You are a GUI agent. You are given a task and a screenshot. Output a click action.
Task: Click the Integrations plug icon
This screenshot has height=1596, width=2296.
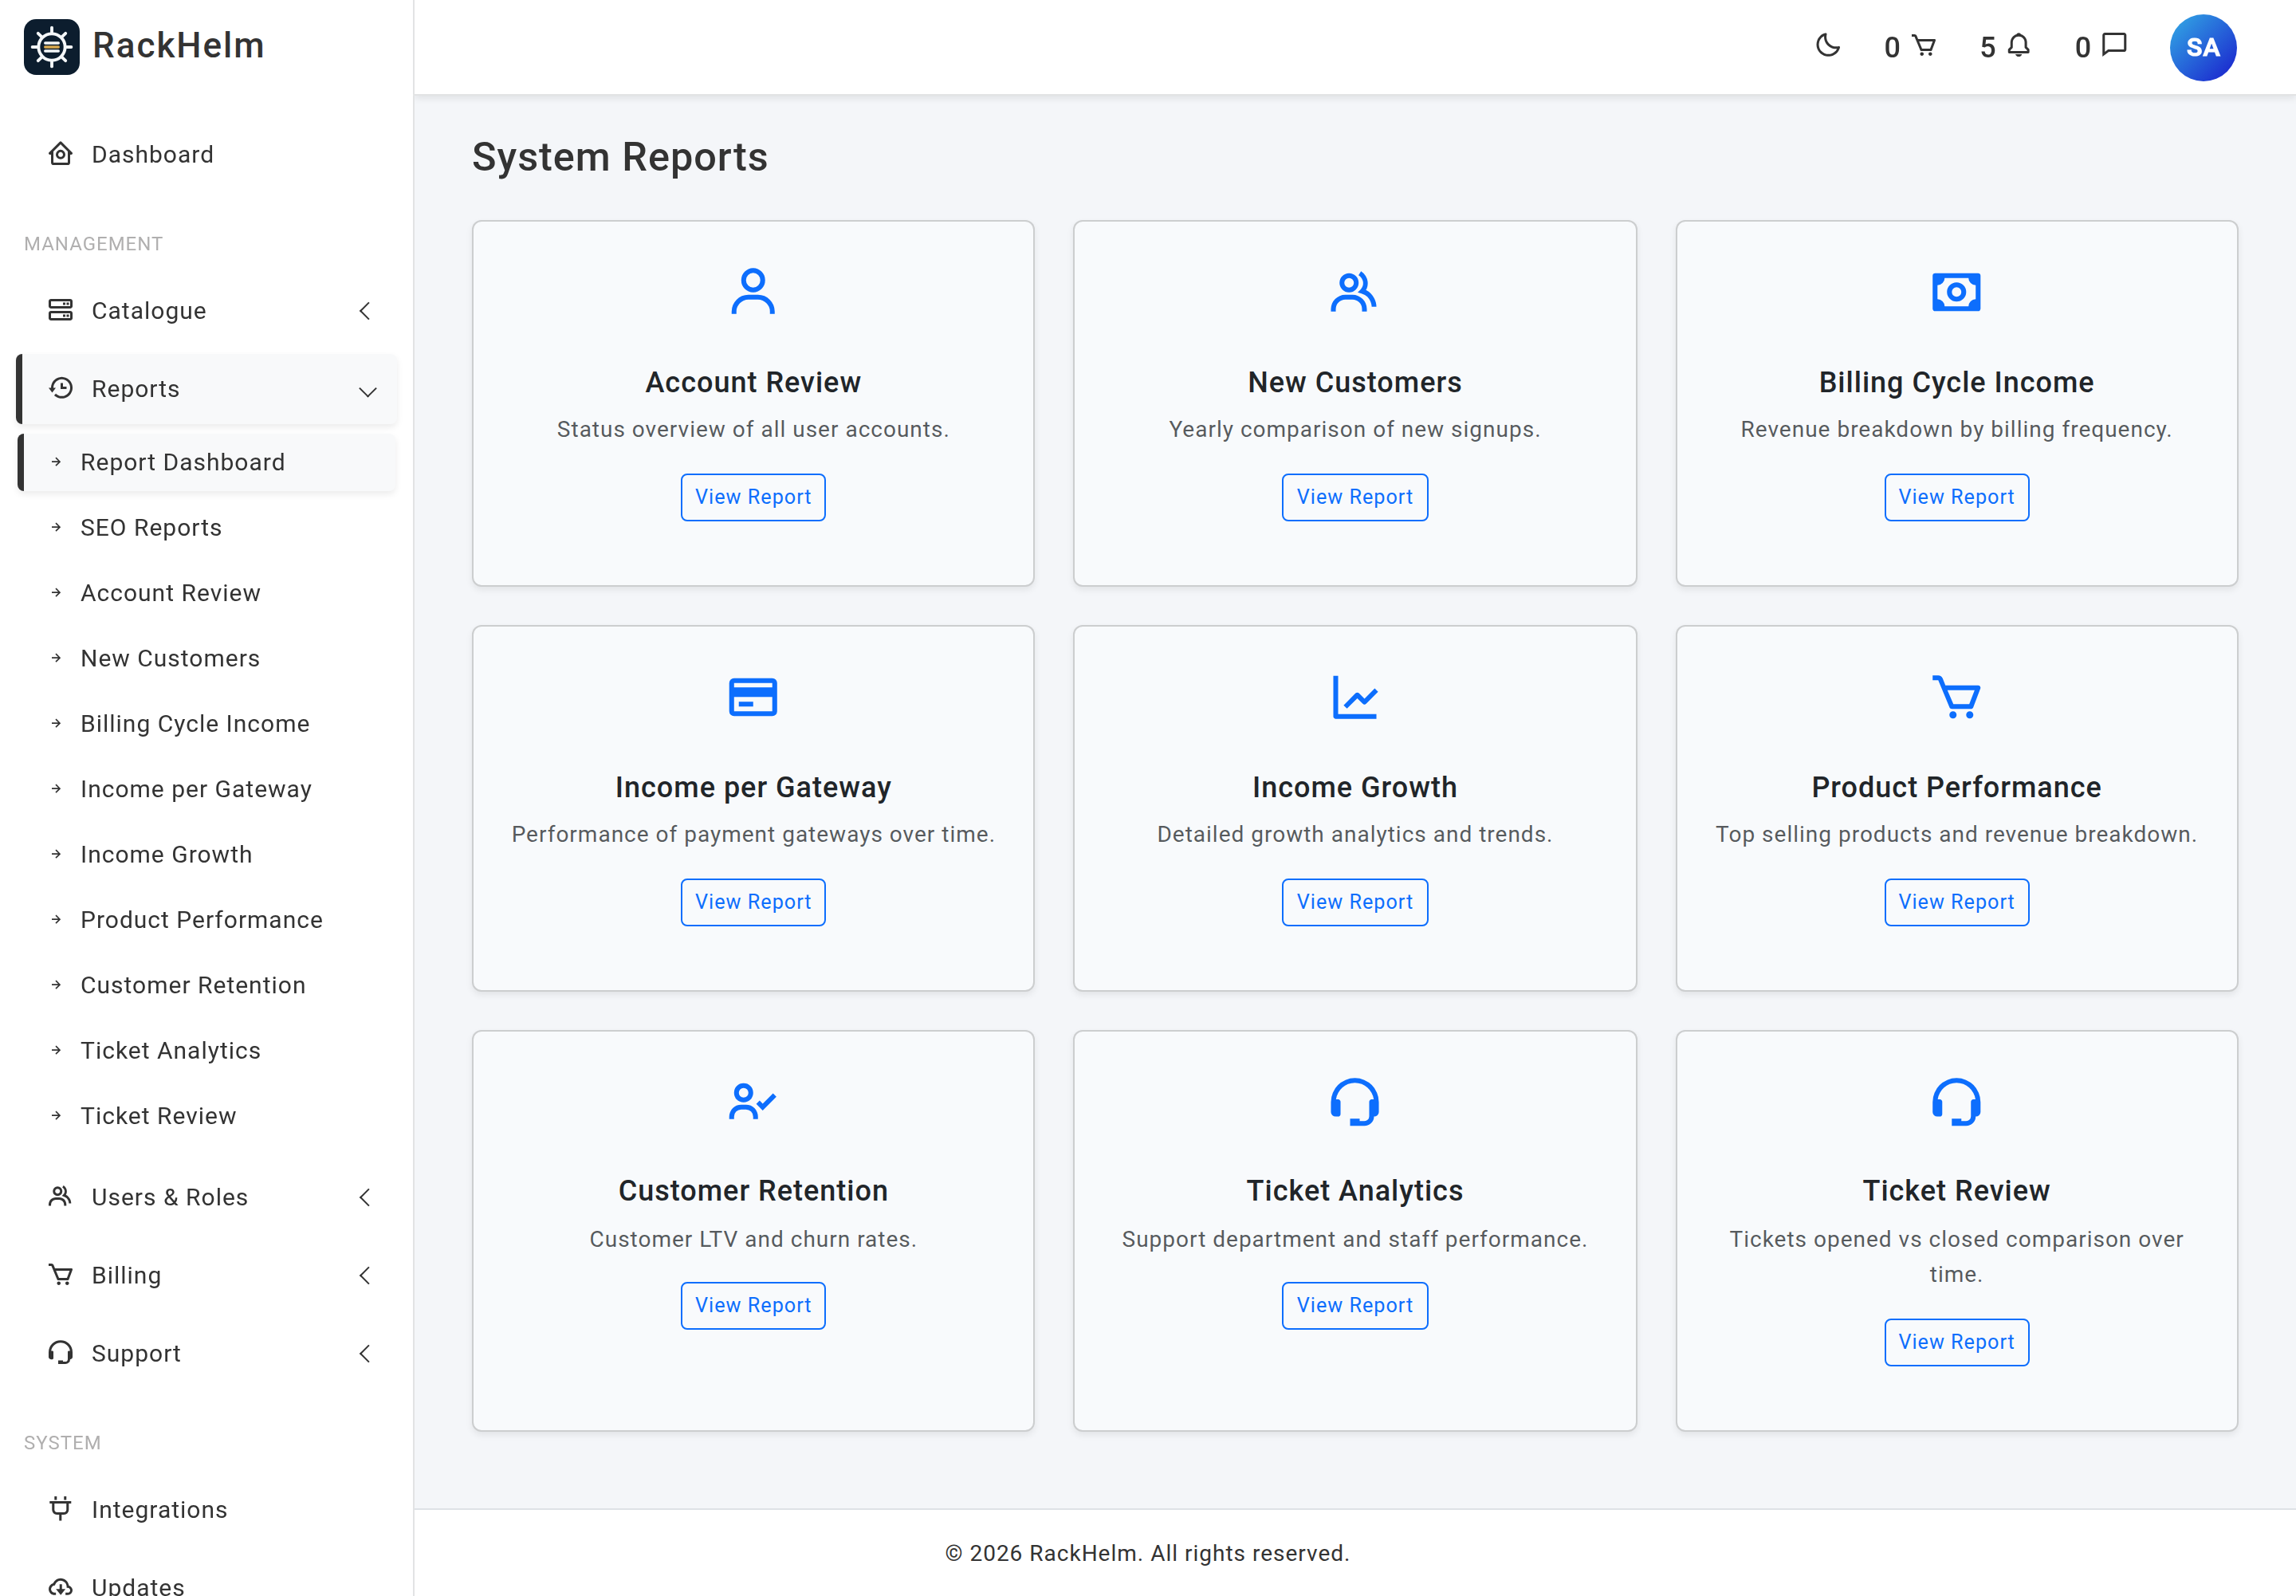[x=60, y=1508]
